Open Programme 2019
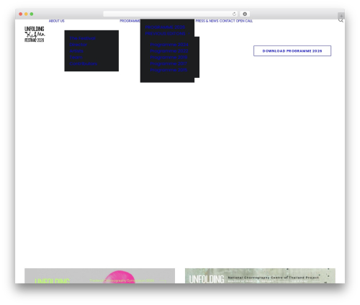This screenshot has height=305, width=360. click(168, 57)
